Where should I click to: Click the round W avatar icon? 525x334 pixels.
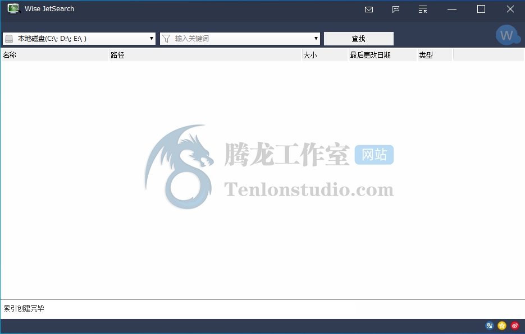pyautogui.click(x=508, y=35)
